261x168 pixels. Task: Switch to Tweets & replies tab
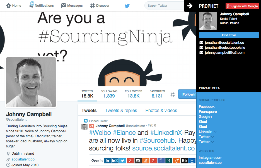[121, 110]
